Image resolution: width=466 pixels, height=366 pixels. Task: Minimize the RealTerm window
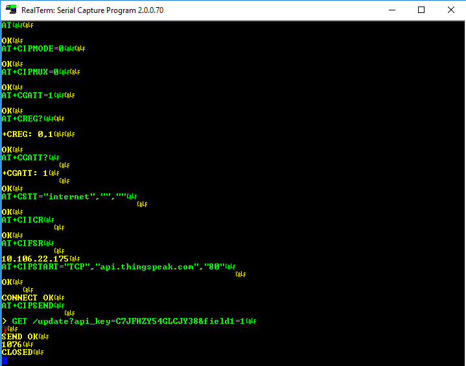click(x=391, y=10)
